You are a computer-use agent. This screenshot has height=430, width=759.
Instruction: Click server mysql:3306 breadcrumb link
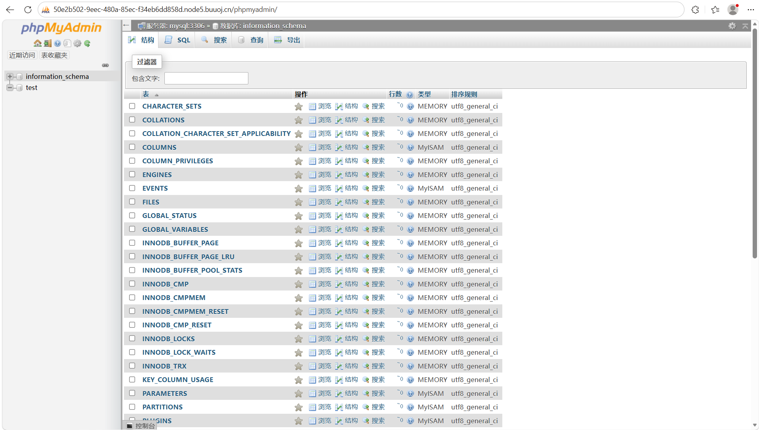click(x=175, y=26)
